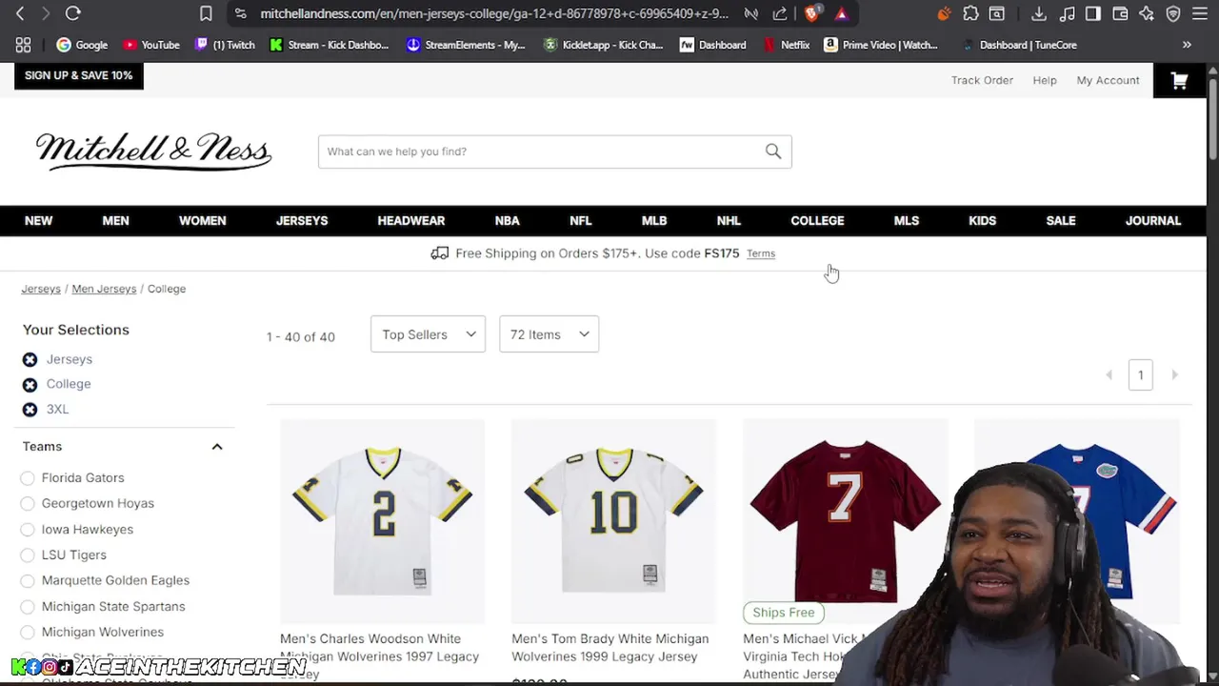Screen dimensions: 1219x686
Task: Toggle the browser sidebar panel icon
Action: [x=1093, y=13]
